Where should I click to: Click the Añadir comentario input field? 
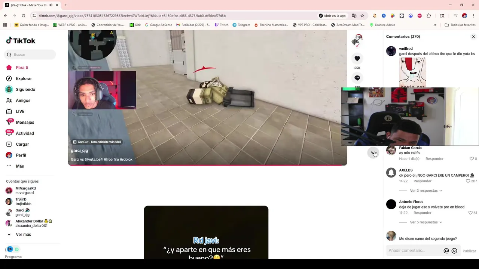click(x=414, y=251)
